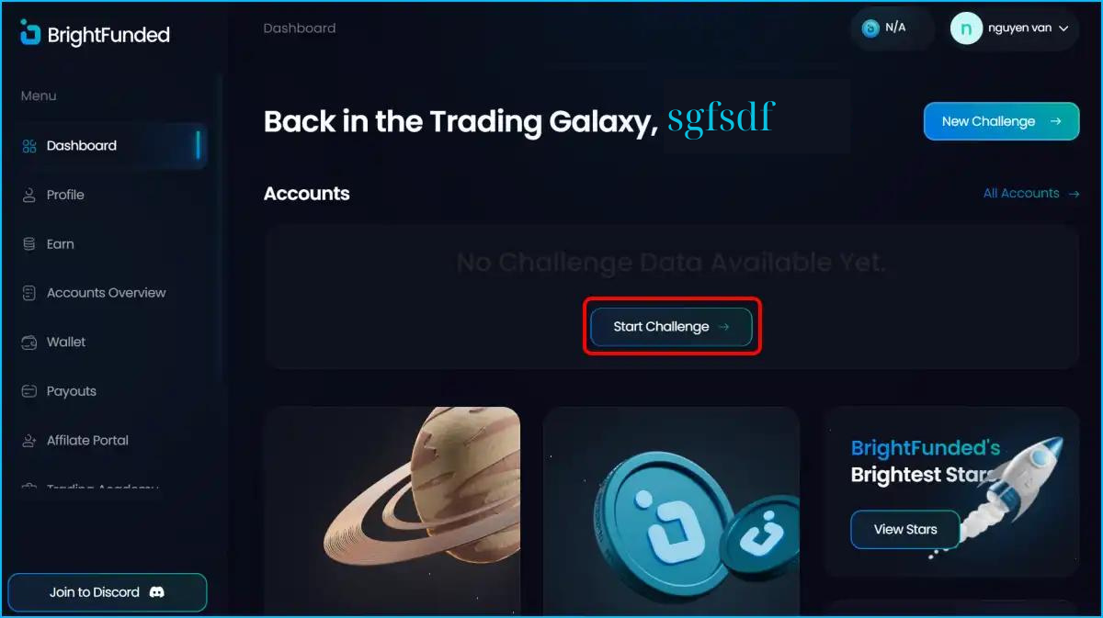Select the Dashboard sidebar icon

click(x=29, y=146)
